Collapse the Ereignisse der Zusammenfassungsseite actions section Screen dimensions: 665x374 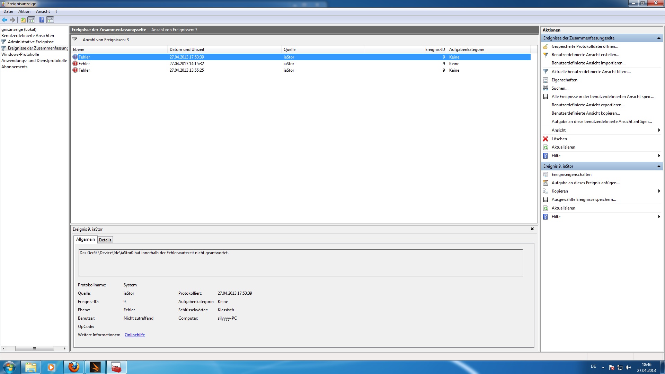point(658,38)
